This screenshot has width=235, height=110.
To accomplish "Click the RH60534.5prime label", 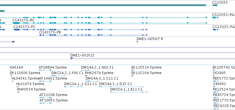I will tap(31, 89).
